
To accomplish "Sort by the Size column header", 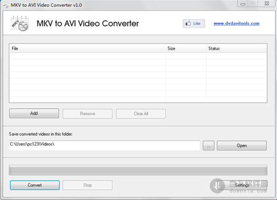I will (x=186, y=48).
